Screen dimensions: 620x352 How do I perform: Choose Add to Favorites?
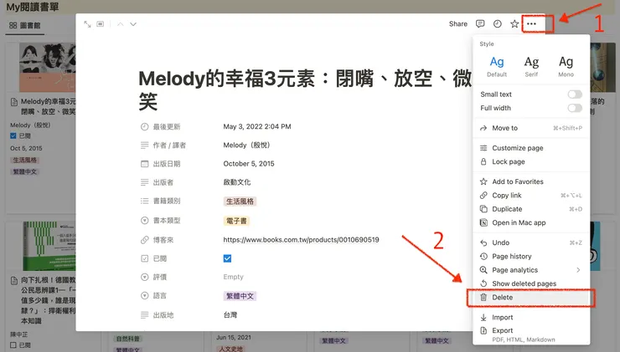531,181
